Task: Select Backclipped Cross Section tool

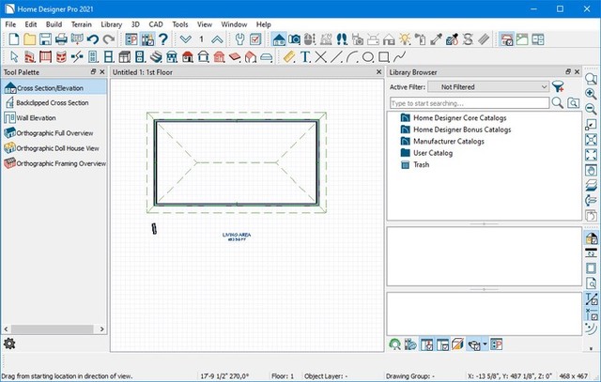Action: pos(53,102)
